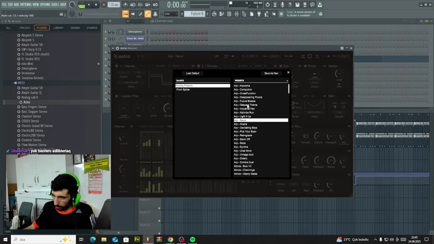Click the detach icon in Astra title bar
The height and width of the screenshot is (244, 434).
click(342, 48)
